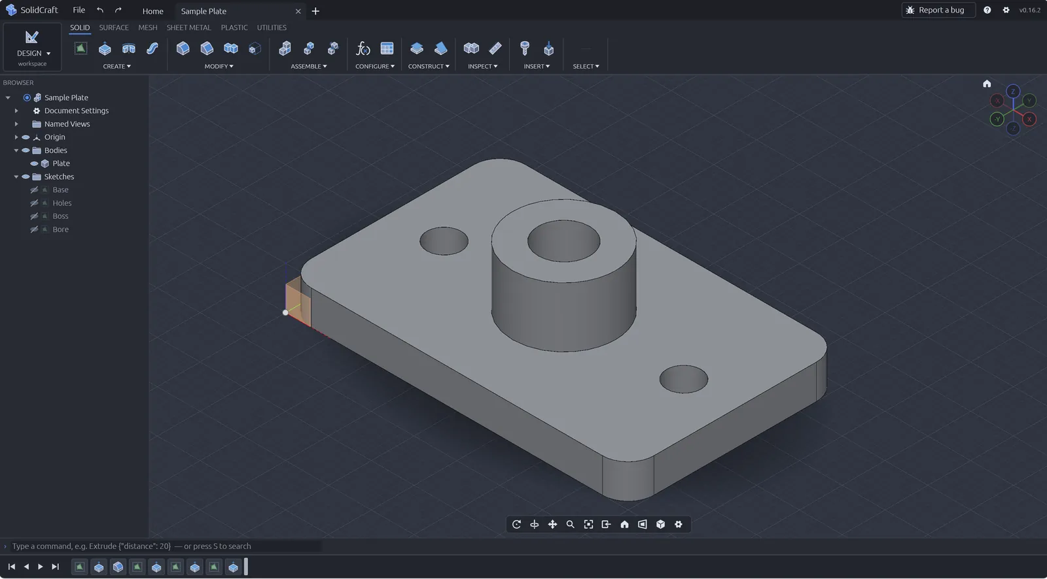The image size is (1047, 579).
Task: Select the Create Sketch tool
Action: (x=80, y=48)
